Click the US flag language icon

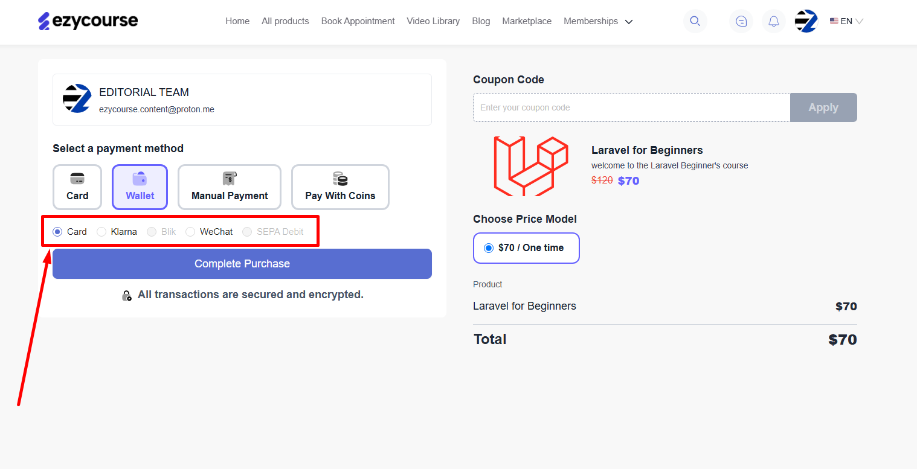834,21
